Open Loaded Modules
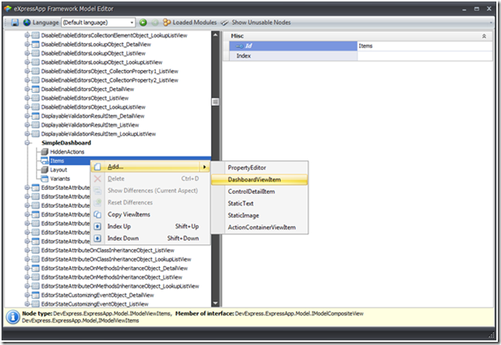501x345 pixels. click(x=190, y=23)
